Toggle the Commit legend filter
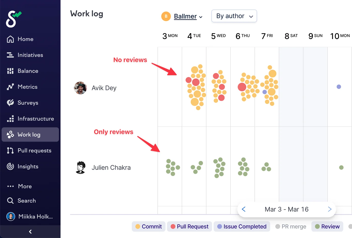The width and height of the screenshot is (352, 238). [148, 226]
